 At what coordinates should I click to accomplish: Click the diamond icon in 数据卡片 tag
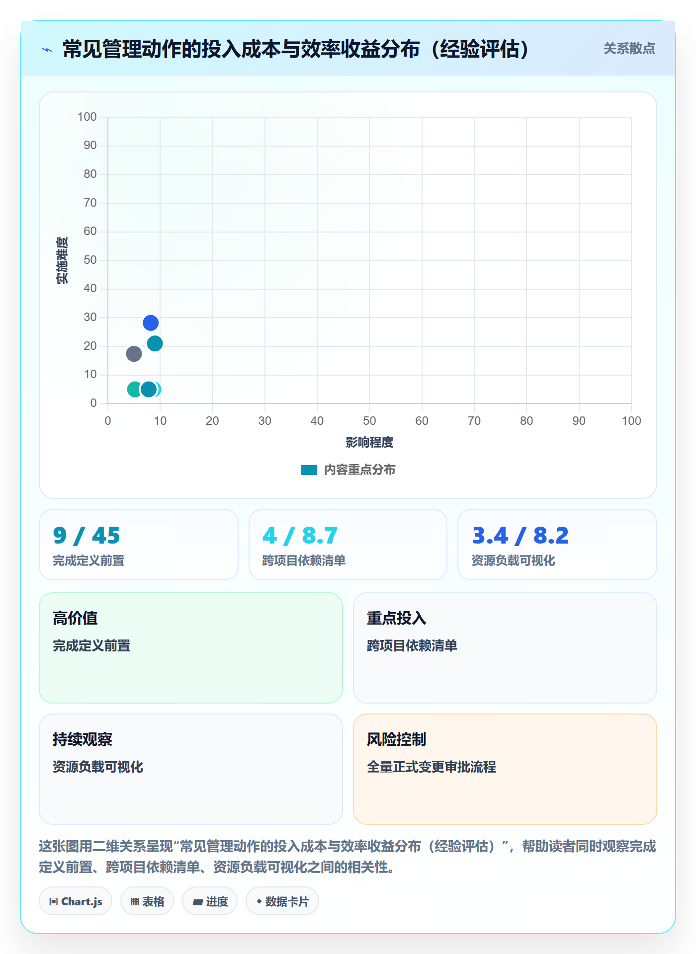click(259, 901)
